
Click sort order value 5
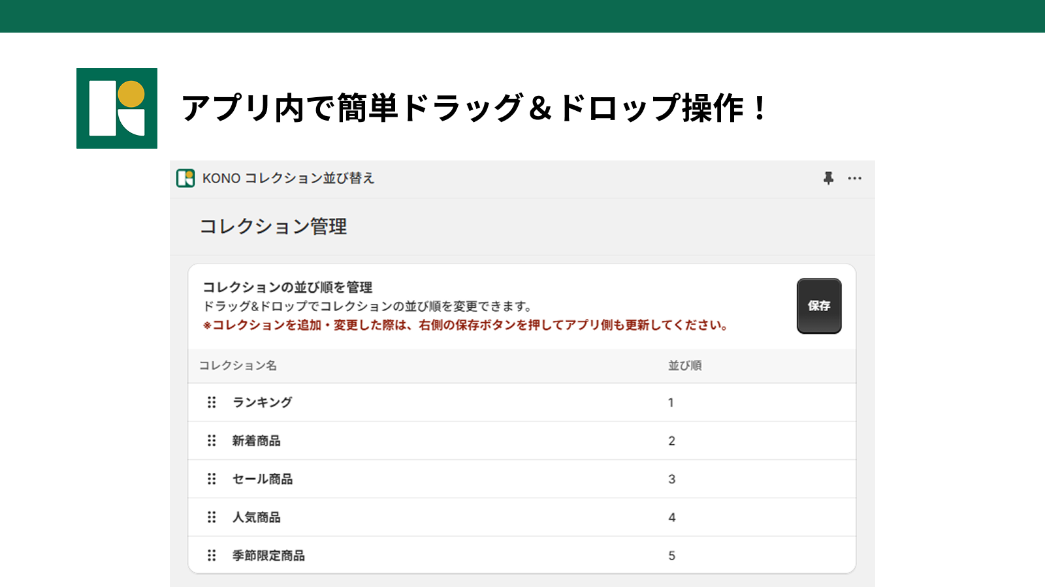point(671,556)
